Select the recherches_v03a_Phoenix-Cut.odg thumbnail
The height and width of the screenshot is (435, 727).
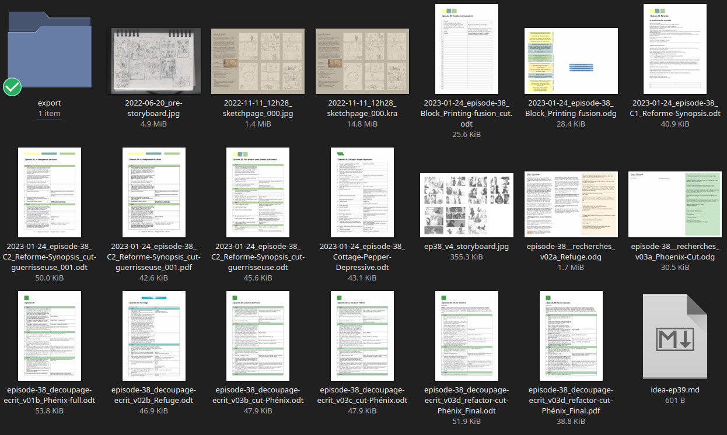(x=674, y=205)
